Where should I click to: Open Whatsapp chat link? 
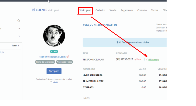click(153, 59)
